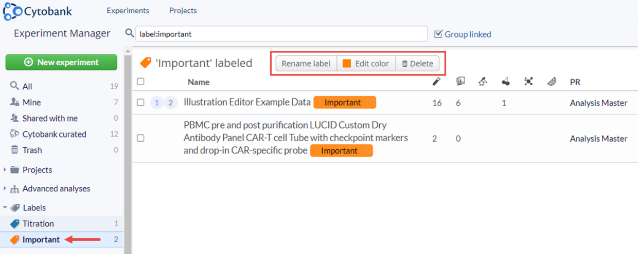Click the Cytobank logo icon
Screen dimensions: 638x254
pyautogui.click(x=12, y=11)
